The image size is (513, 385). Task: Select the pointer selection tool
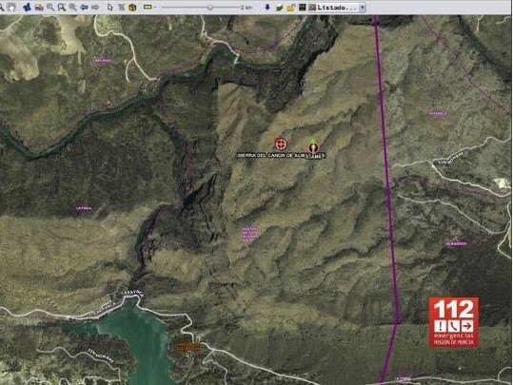(110, 8)
